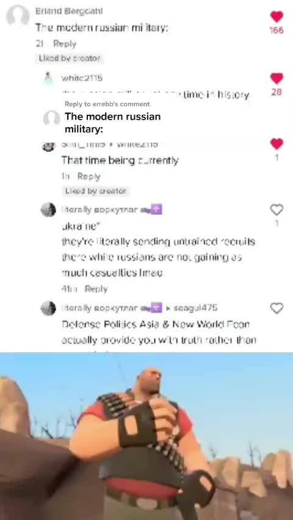Unlike Erland Bergdahl's comment with 166 likes

point(277,16)
